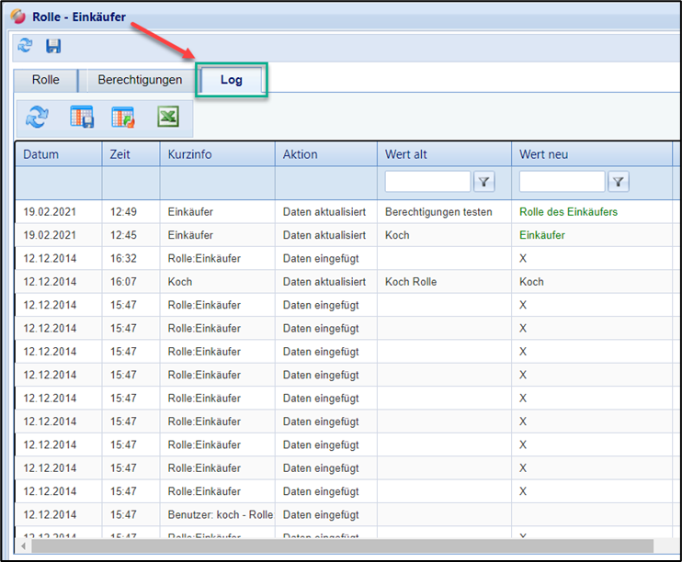Sort by the Datum column header

[x=41, y=154]
